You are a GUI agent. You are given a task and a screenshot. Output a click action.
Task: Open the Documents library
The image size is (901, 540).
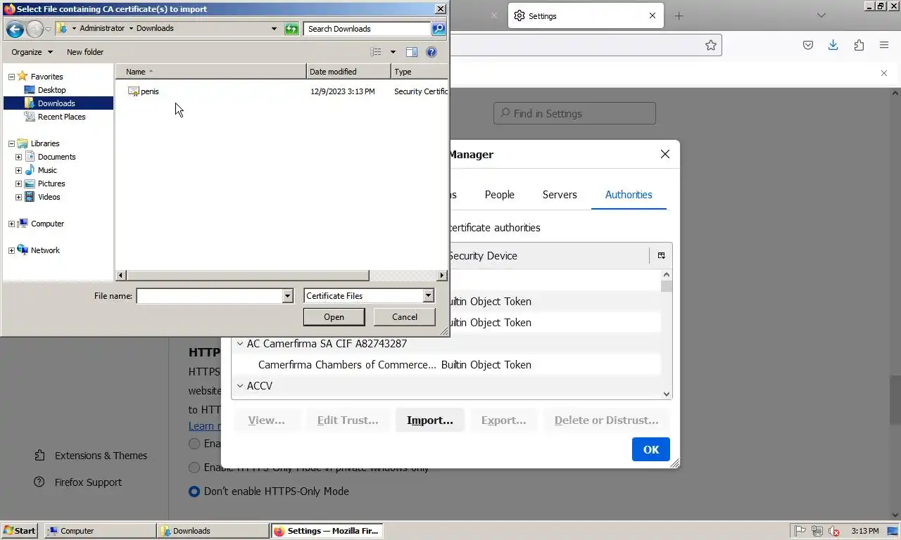pyautogui.click(x=56, y=157)
